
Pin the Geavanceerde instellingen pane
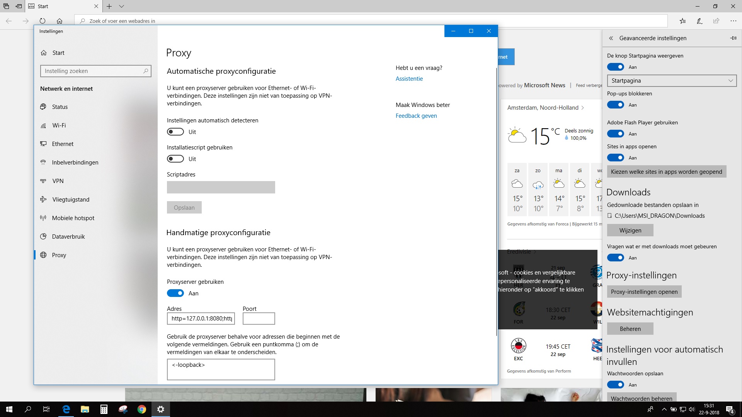(733, 38)
